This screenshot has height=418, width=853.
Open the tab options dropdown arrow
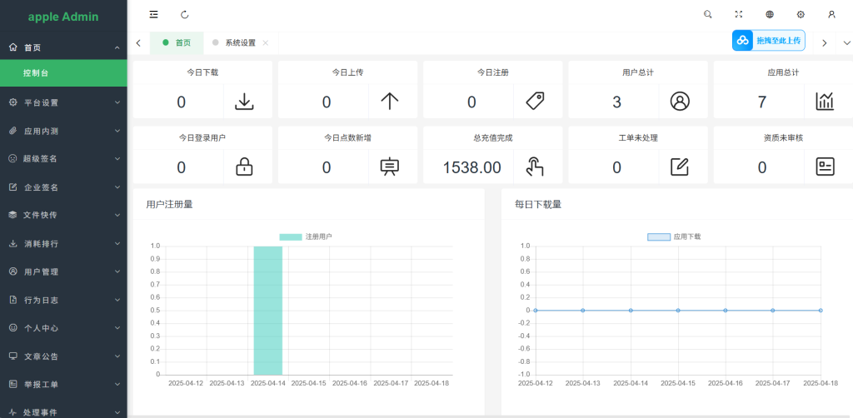(846, 43)
